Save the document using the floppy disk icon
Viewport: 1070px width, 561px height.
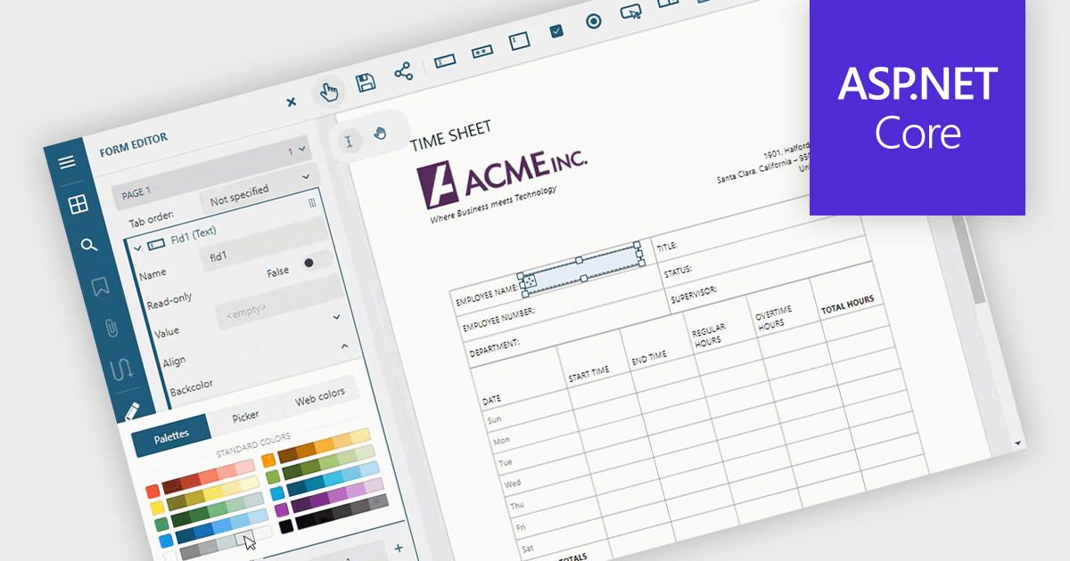366,82
